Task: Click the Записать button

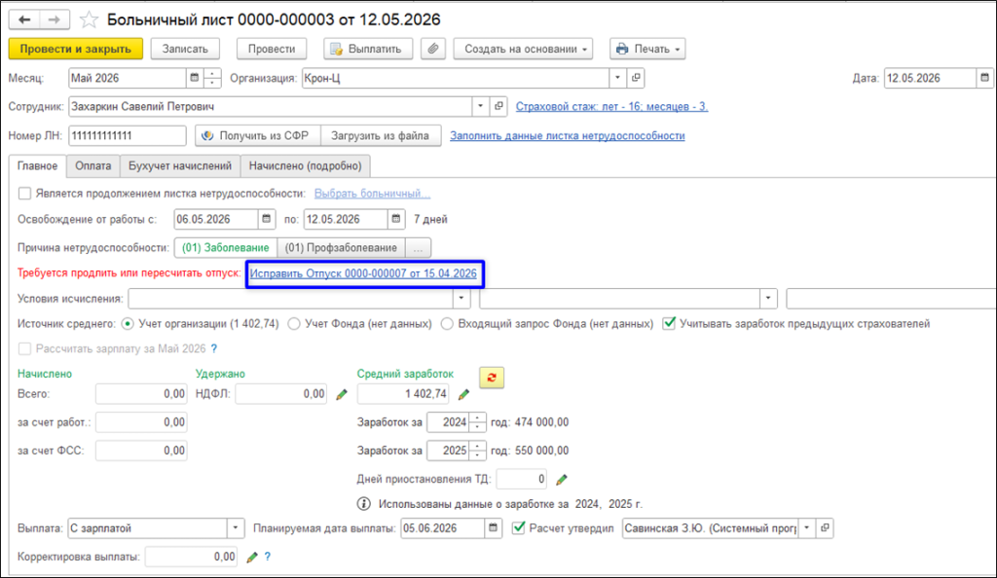Action: point(185,49)
